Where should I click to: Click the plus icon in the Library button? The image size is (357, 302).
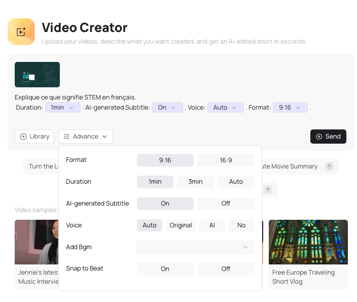click(x=23, y=137)
